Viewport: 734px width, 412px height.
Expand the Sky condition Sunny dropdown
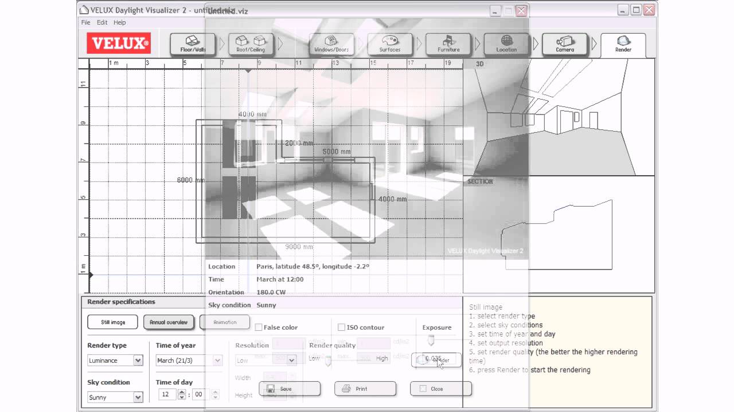pos(138,397)
